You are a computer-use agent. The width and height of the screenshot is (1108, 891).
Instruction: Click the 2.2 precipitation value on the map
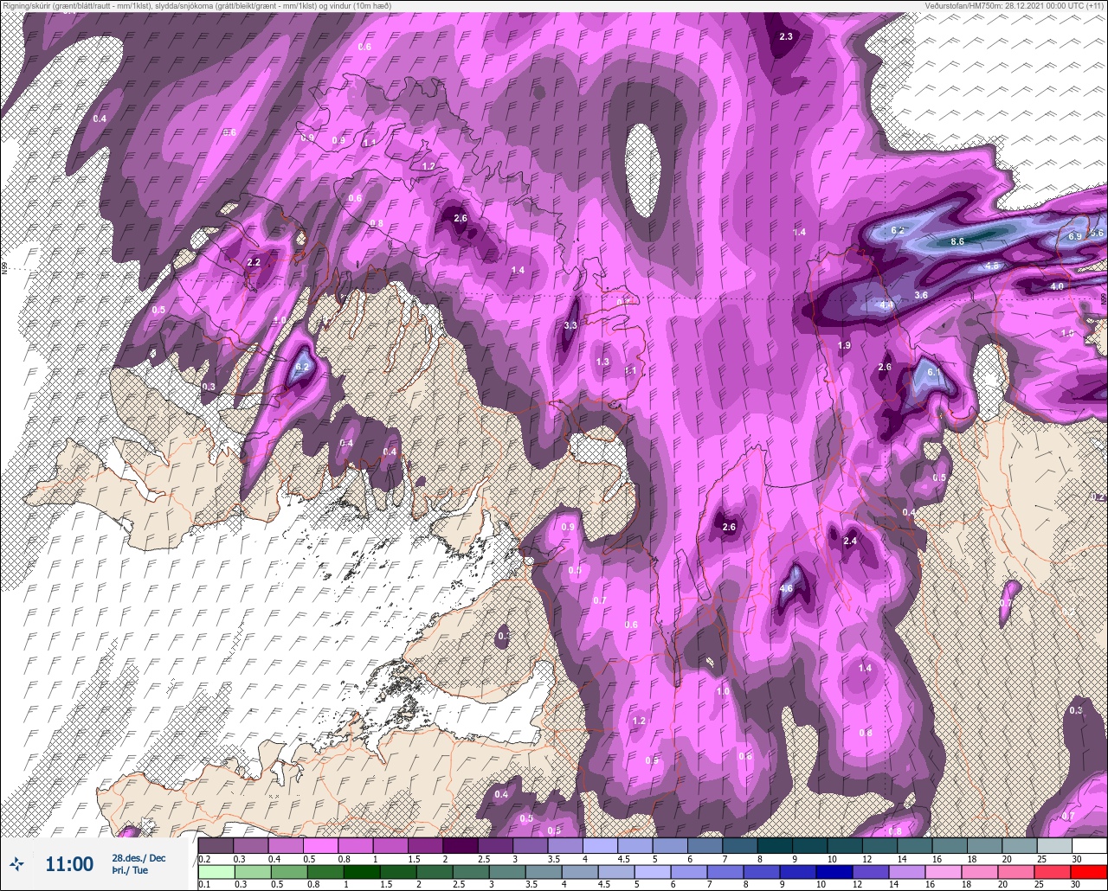tap(254, 262)
